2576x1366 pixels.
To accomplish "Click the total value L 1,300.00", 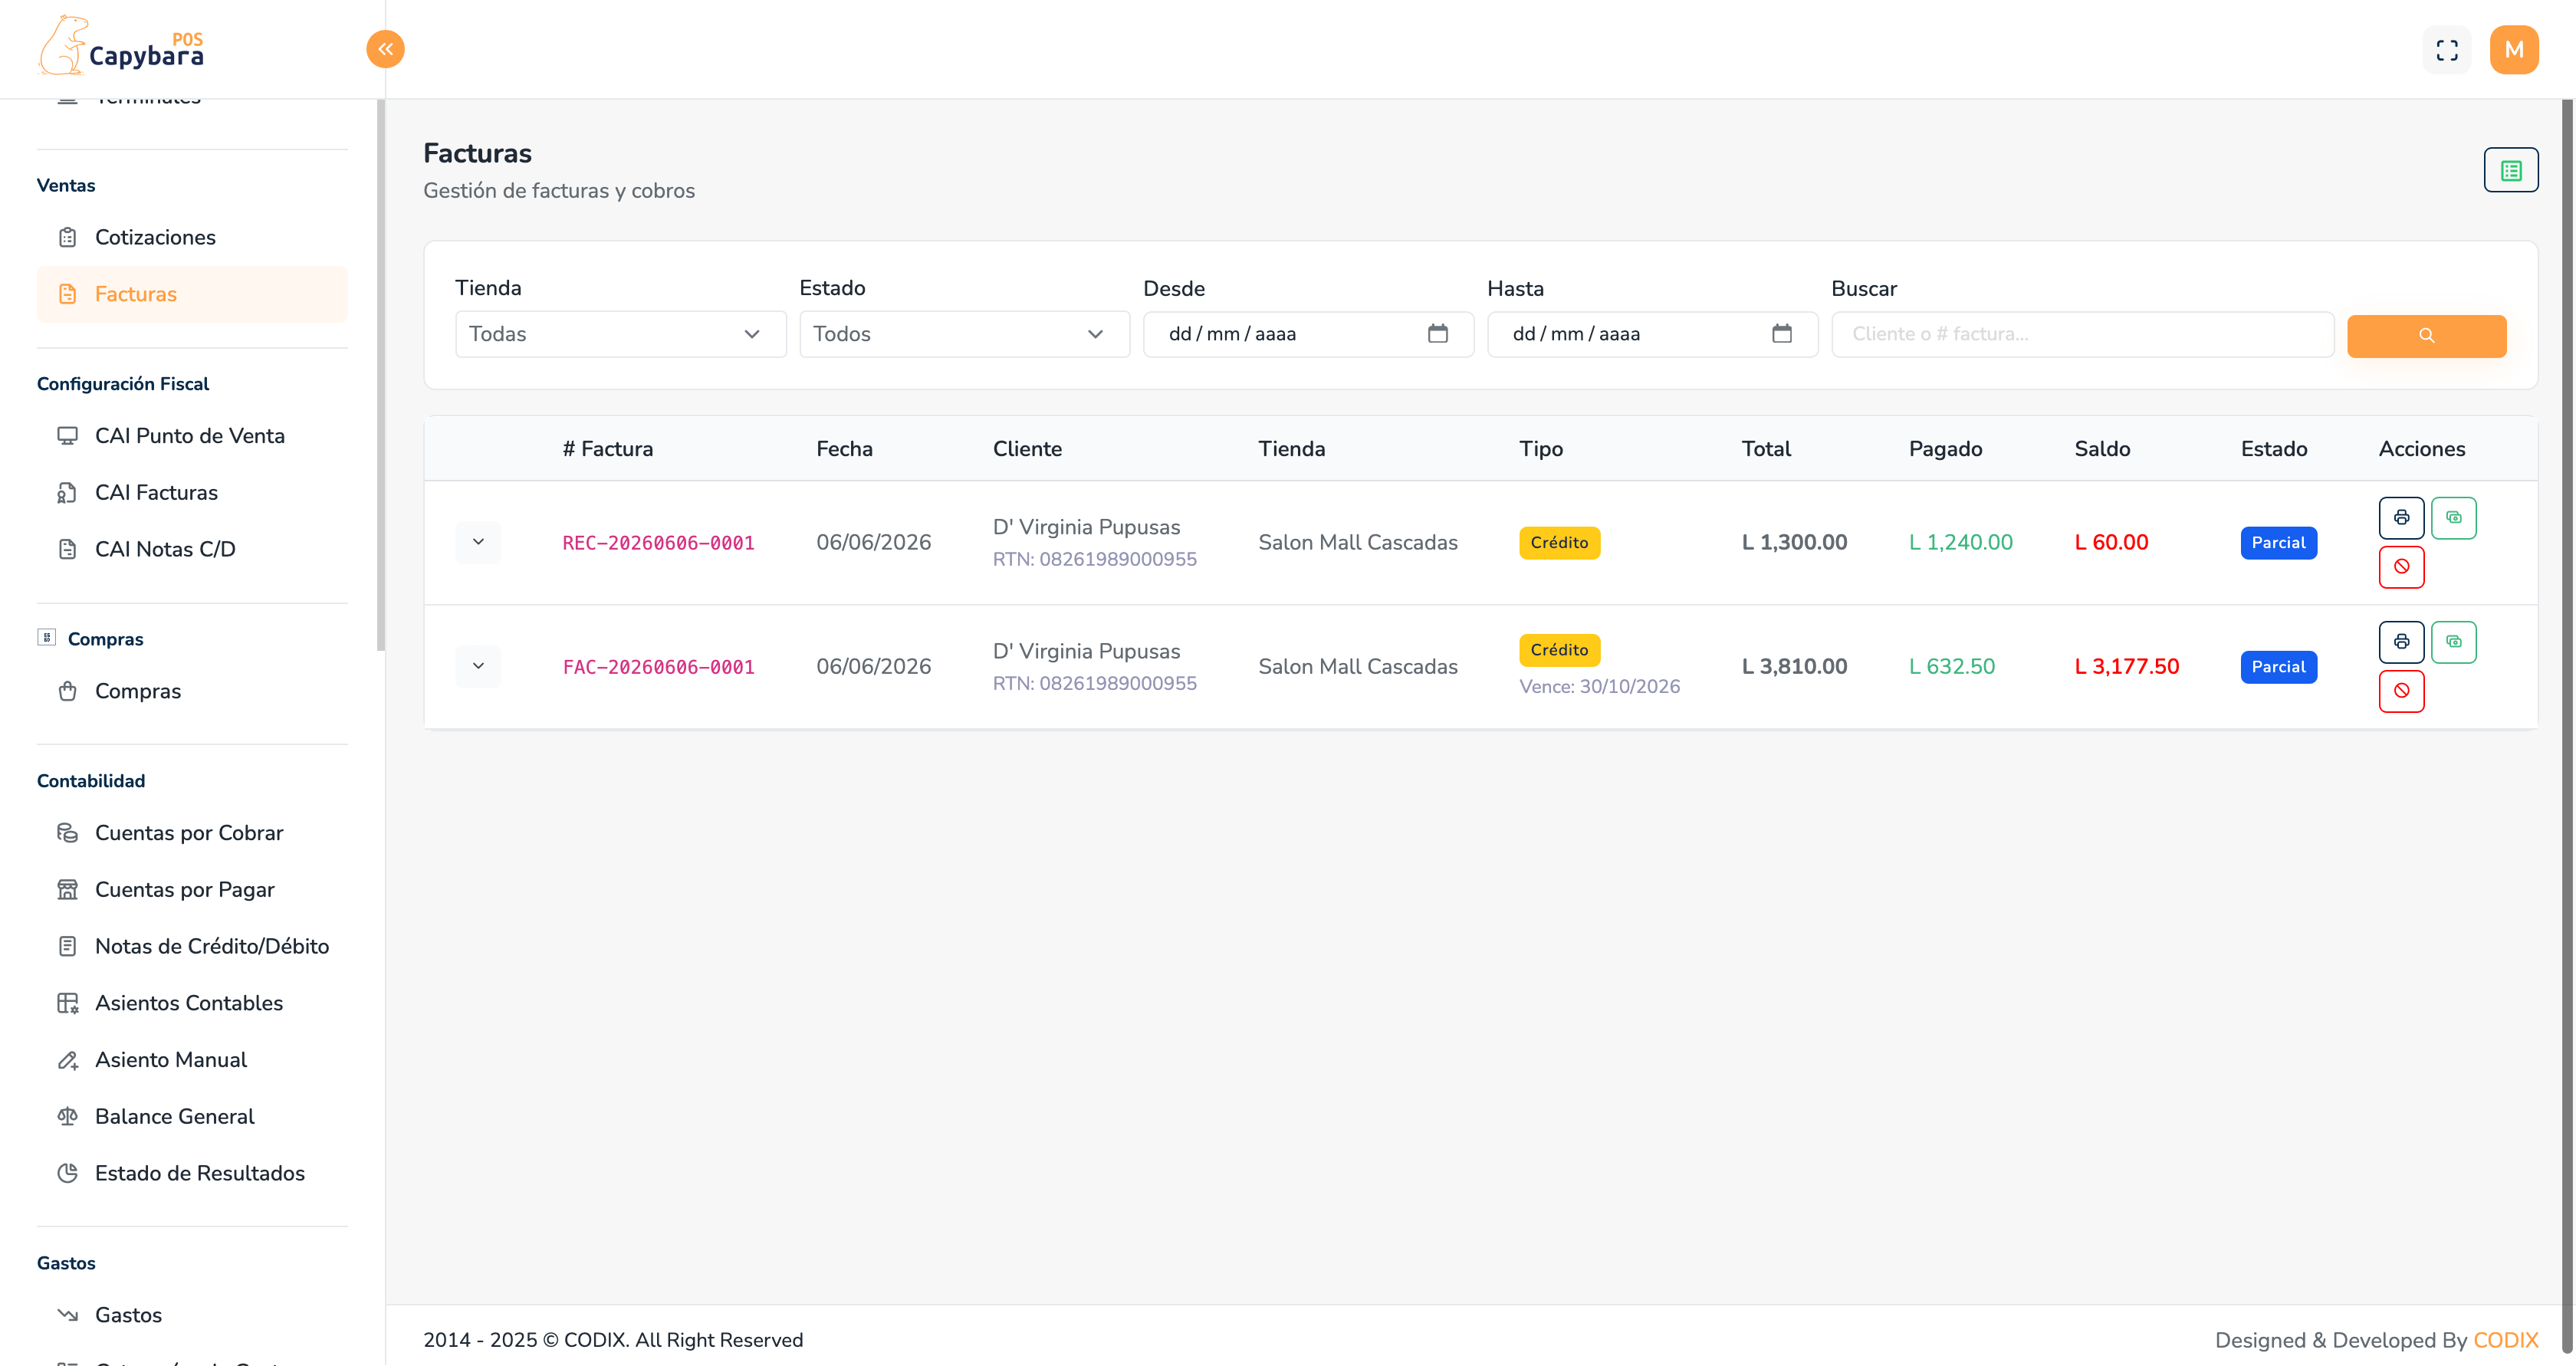I will click(1794, 542).
